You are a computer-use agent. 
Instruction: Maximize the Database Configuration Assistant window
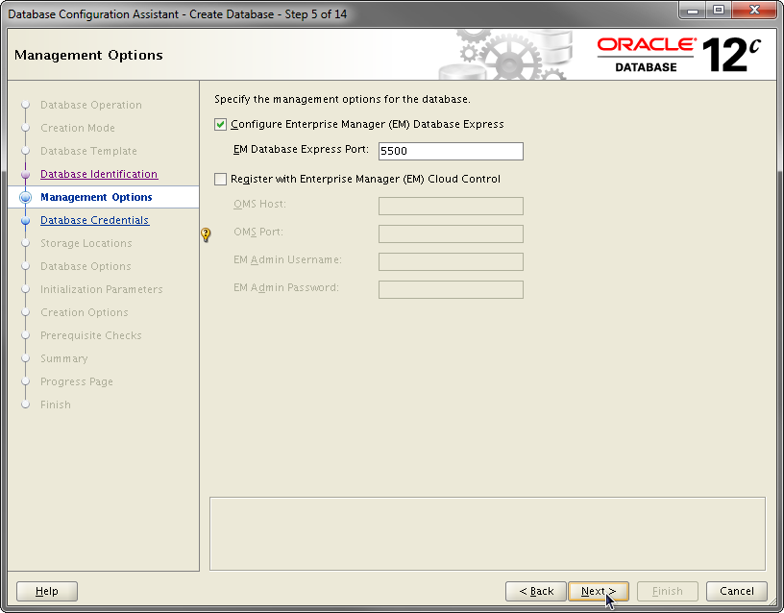click(x=719, y=10)
